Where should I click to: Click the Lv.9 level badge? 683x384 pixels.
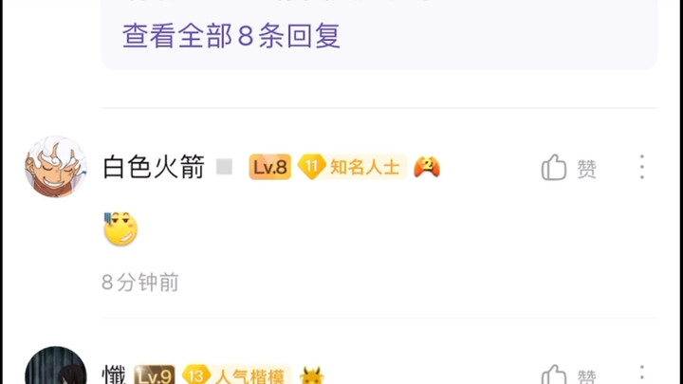click(155, 375)
